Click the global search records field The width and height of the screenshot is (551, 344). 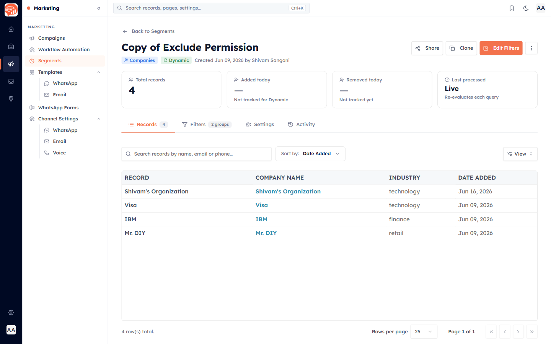[211, 8]
